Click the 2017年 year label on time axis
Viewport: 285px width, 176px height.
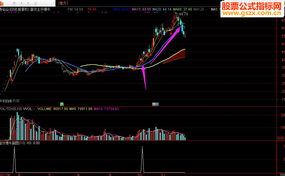coord(5,175)
